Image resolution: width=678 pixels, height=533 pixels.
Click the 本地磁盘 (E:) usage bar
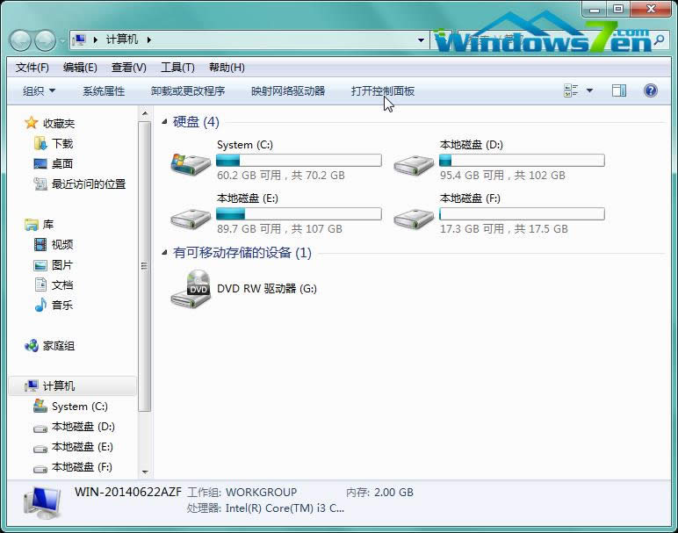pos(299,214)
